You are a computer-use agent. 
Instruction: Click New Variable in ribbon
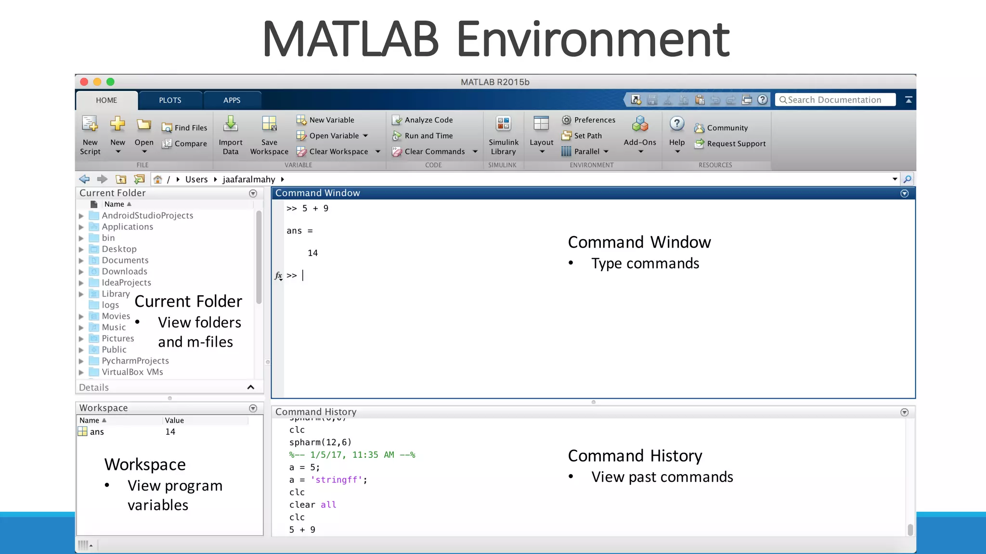[x=325, y=120]
